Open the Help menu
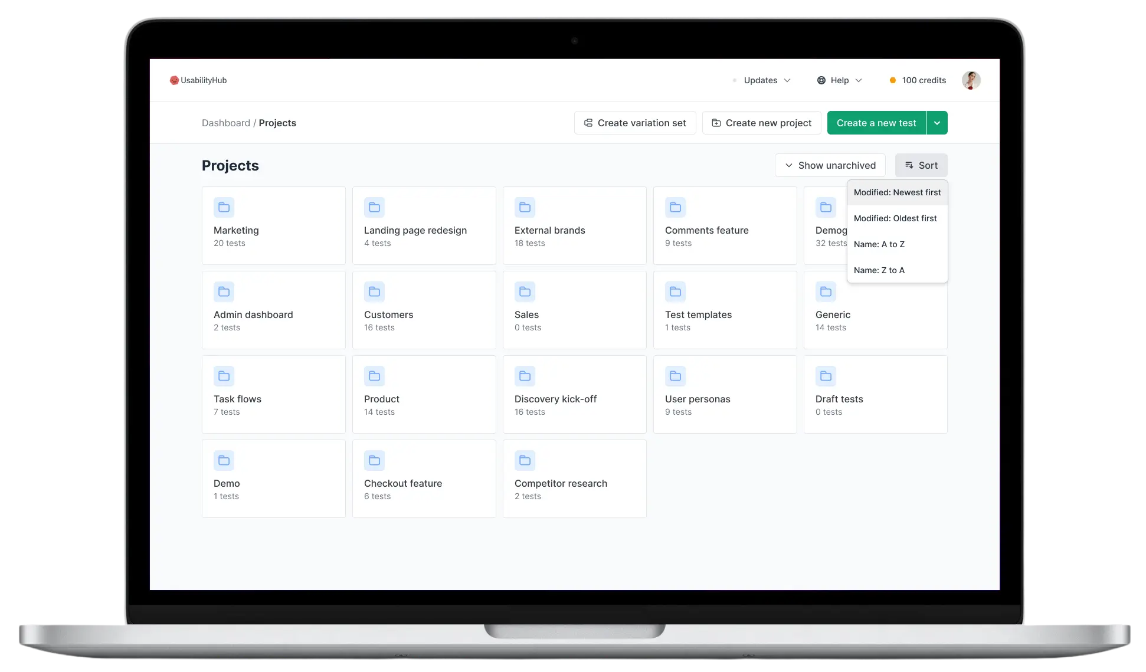This screenshot has width=1146, height=672. pyautogui.click(x=839, y=80)
